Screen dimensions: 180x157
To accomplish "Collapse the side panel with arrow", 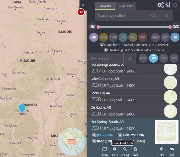I will [x=83, y=5].
